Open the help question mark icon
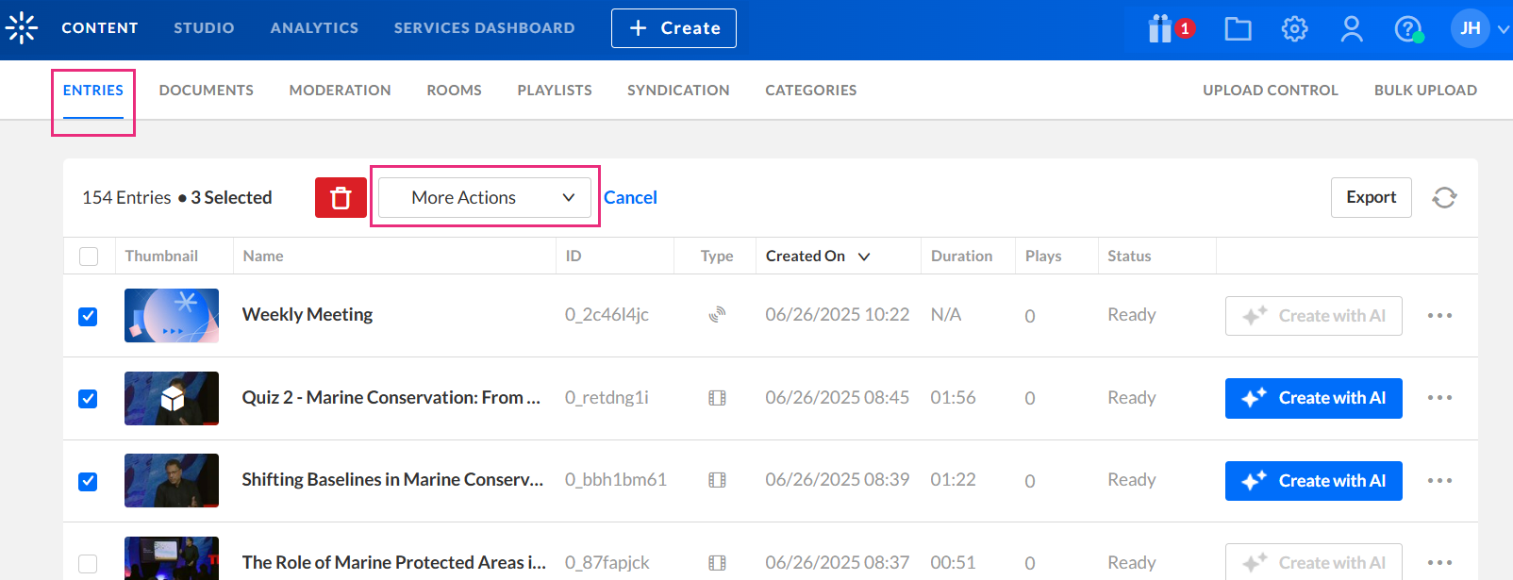Viewport: 1513px width, 580px height. coord(1408,29)
